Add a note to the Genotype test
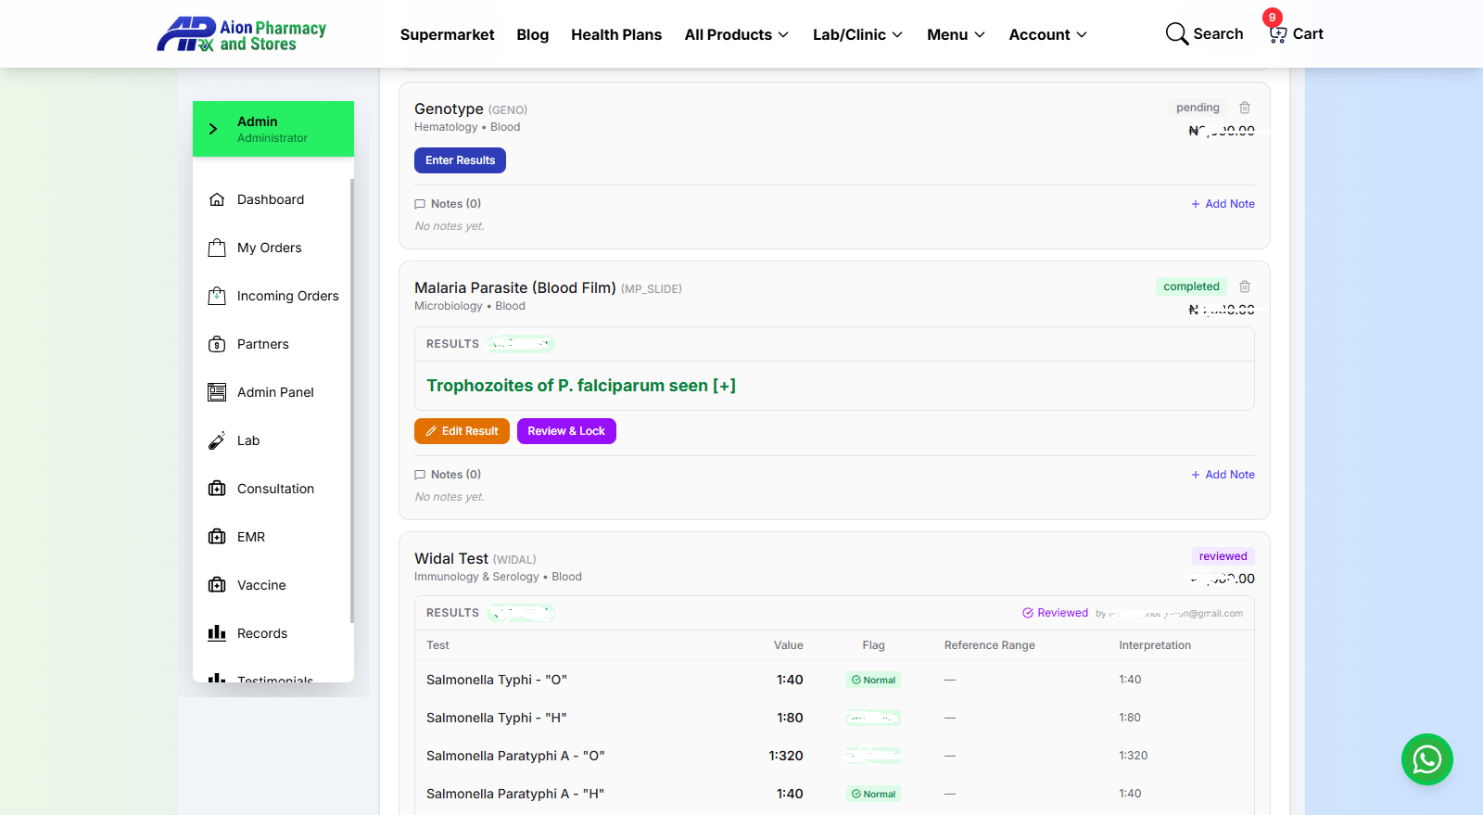Image resolution: width=1483 pixels, height=815 pixels. (x=1223, y=204)
